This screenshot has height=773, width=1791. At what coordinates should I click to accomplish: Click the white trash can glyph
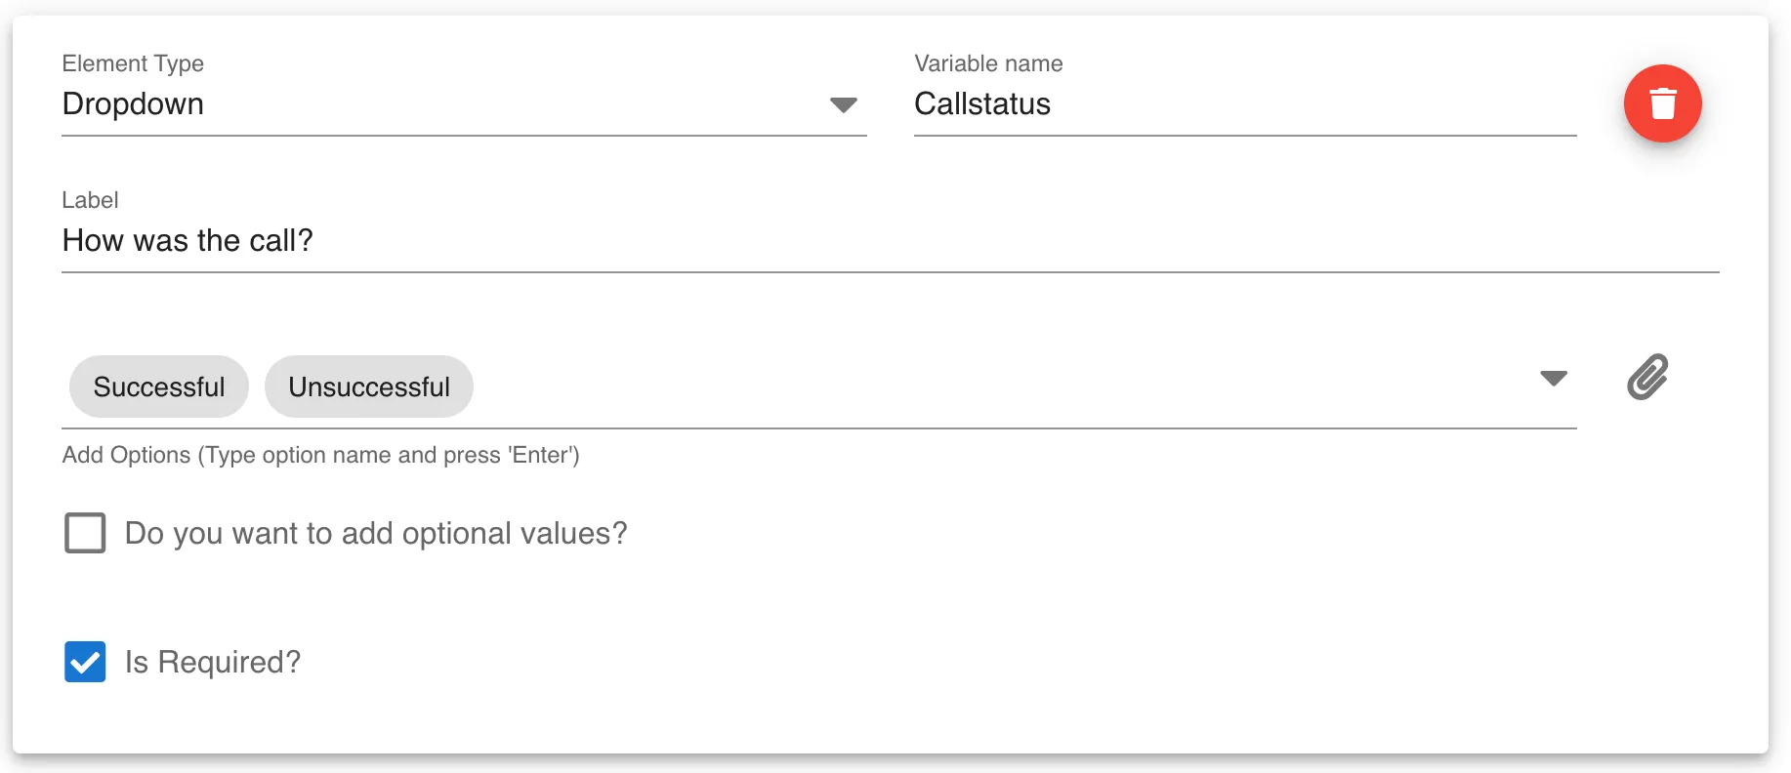tap(1662, 103)
